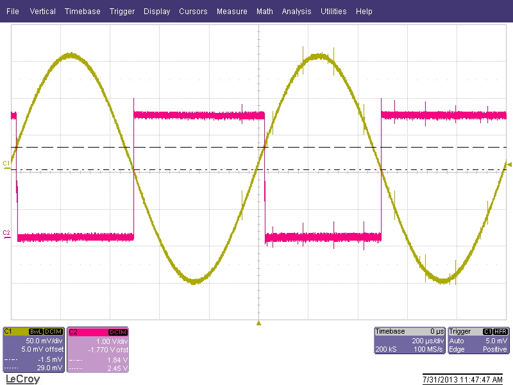This screenshot has width=513, height=385.
Task: Open the Trigger menu
Action: 122,11
